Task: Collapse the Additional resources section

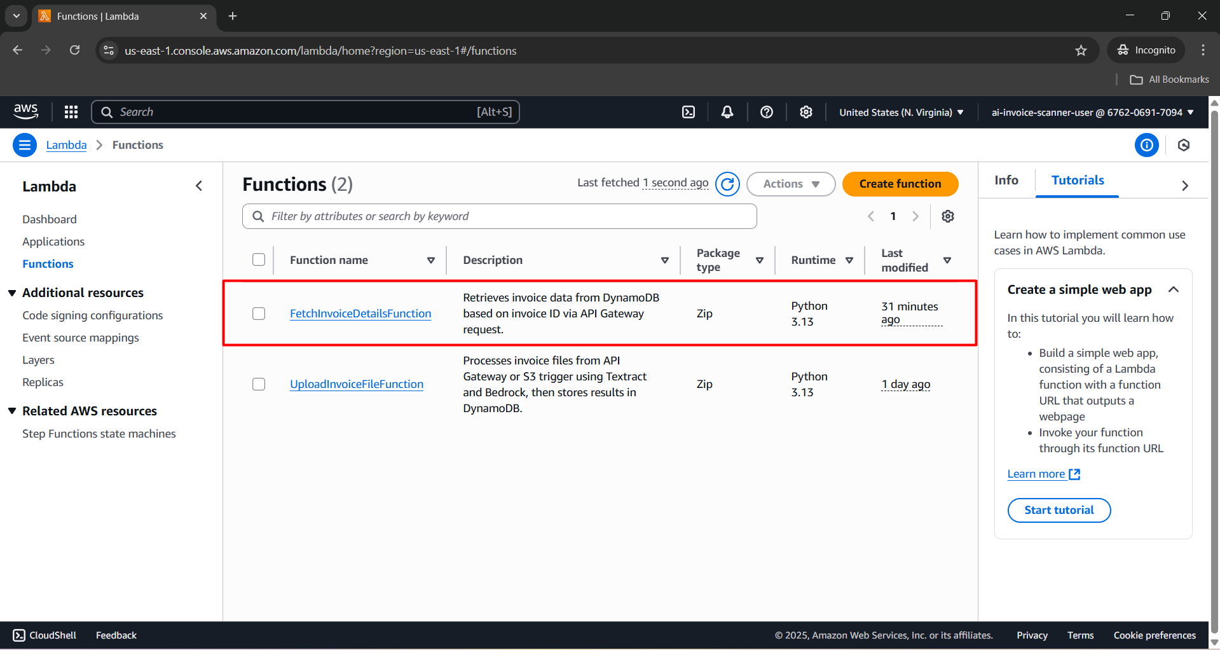Action: tap(12, 293)
